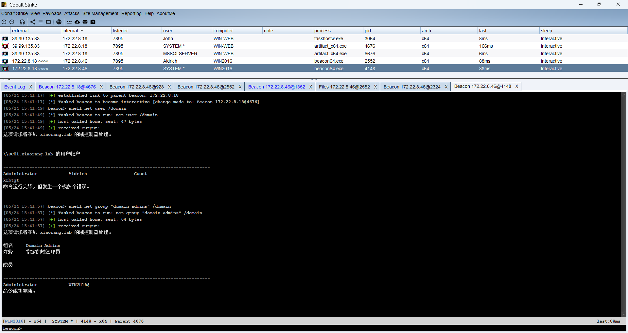Open web log globe icon

point(59,22)
